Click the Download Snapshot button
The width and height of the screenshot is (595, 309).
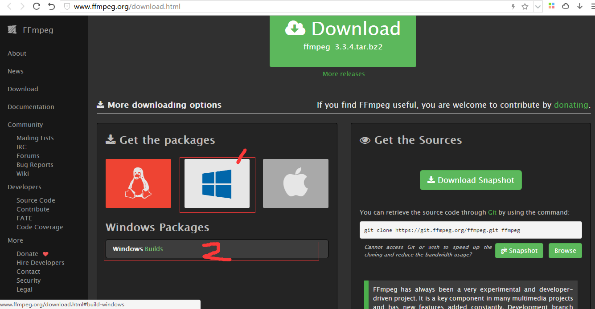(471, 180)
